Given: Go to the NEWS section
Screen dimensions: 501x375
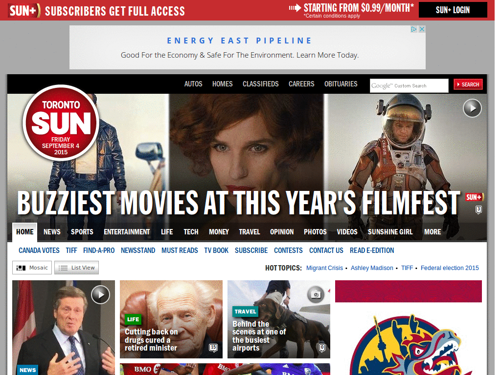Looking at the screenshot, I should pyautogui.click(x=52, y=232).
